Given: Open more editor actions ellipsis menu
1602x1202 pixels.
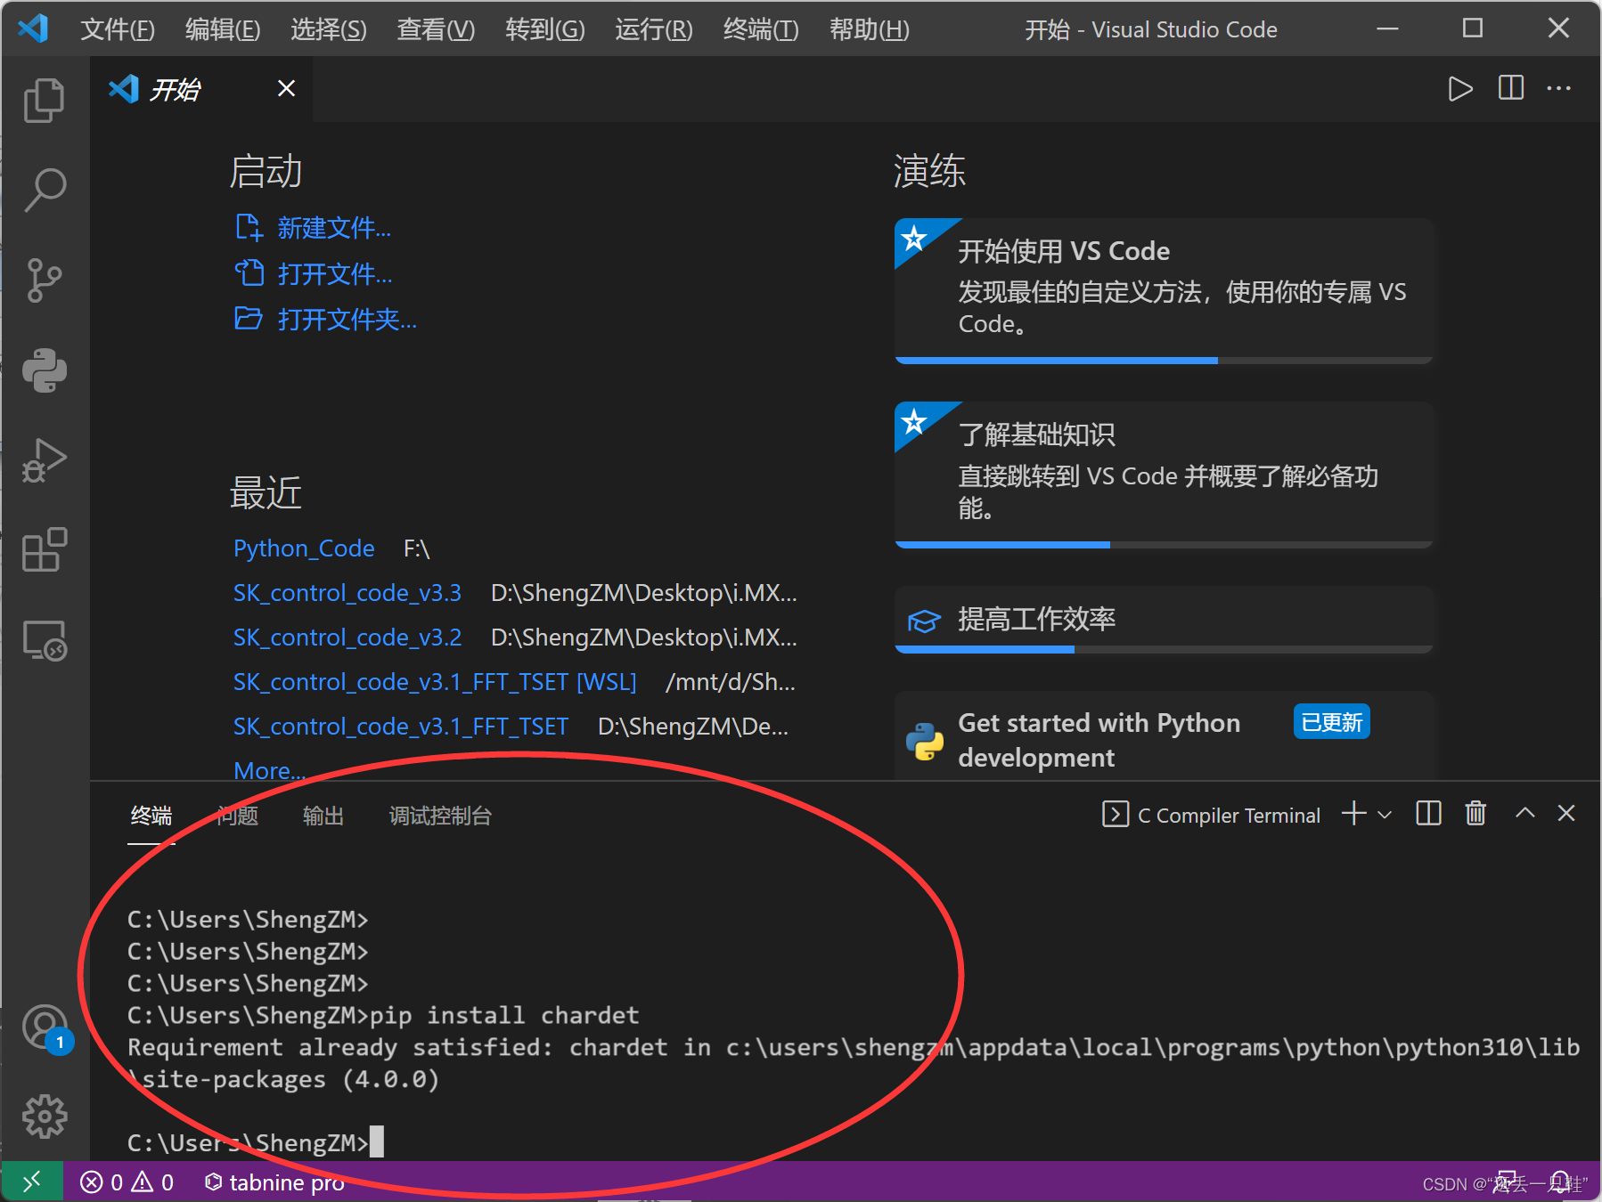Looking at the screenshot, I should click(1559, 88).
